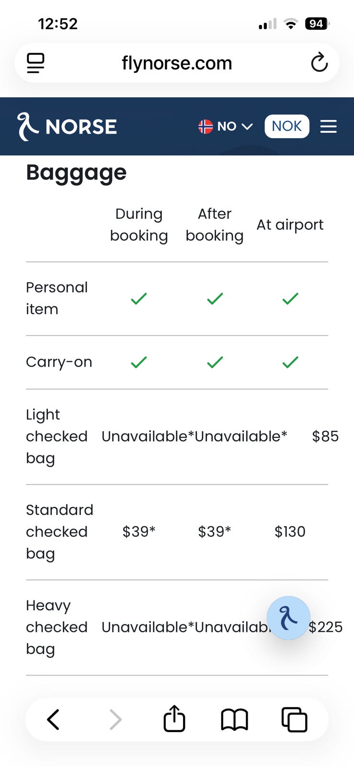Viewport: 354px width, 767px height.
Task: Tap the $85 light bag price
Action: tap(325, 436)
